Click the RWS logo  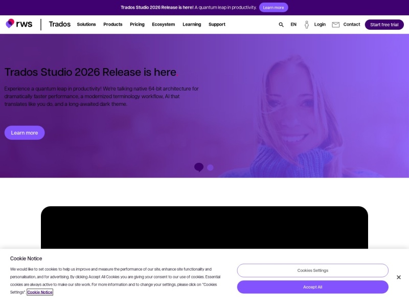pyautogui.click(x=19, y=24)
